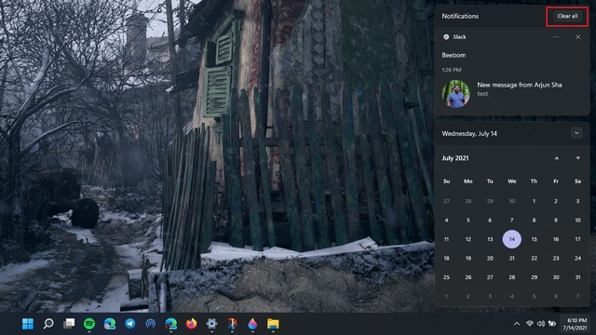Open the Settings gear app
Image resolution: width=596 pixels, height=335 pixels.
click(211, 324)
